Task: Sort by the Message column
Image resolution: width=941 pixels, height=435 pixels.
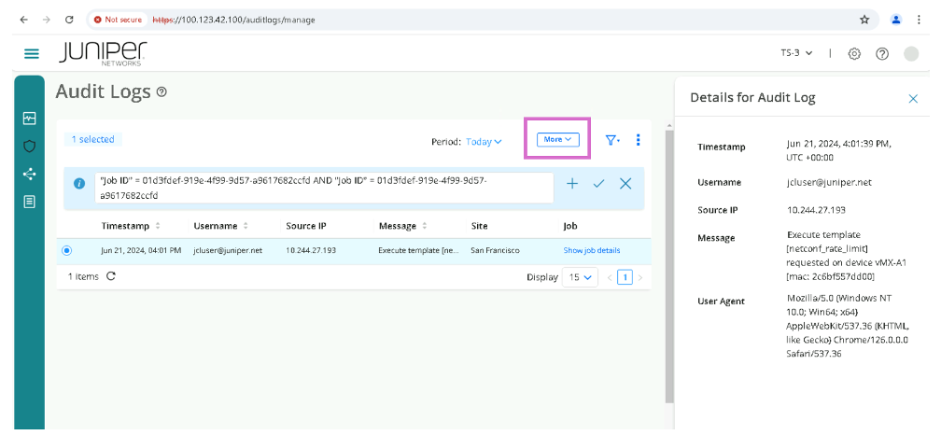Action: click(402, 226)
